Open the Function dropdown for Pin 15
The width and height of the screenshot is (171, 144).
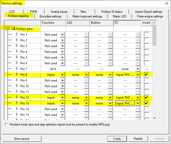coord(62,115)
